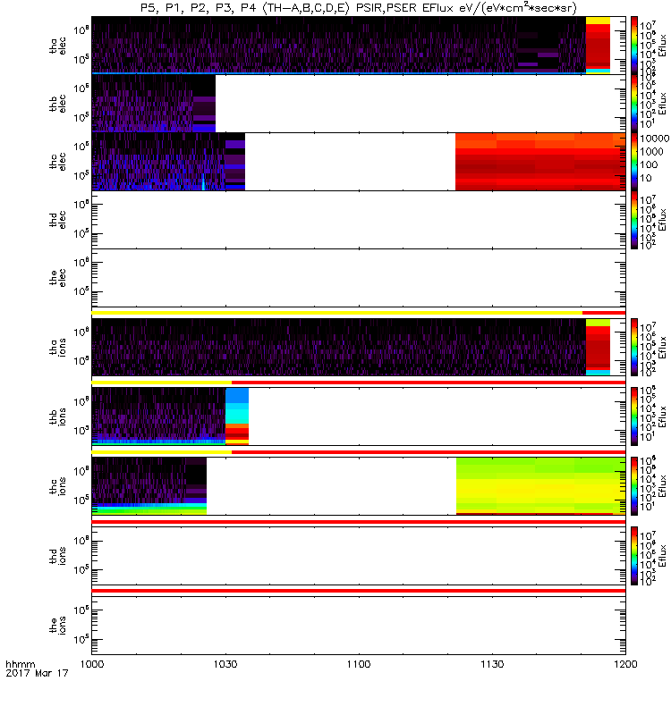This screenshot has width=671, height=715.
Task: Click the 'thb ions' panel label
Action: 57,416
